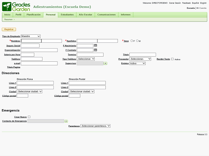Click the Grades Garden logo
This screenshot has width=209, height=156.
16,6
